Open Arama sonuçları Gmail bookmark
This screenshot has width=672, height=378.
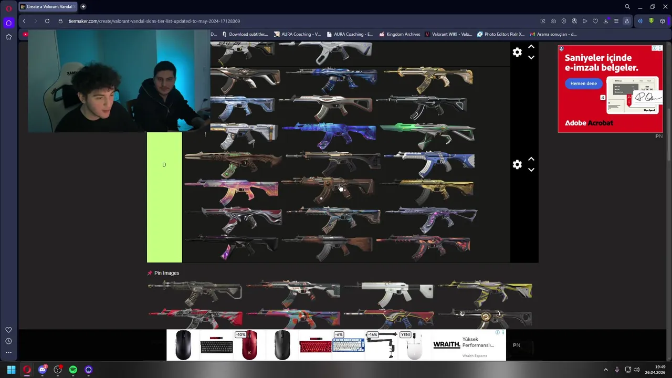[553, 34]
